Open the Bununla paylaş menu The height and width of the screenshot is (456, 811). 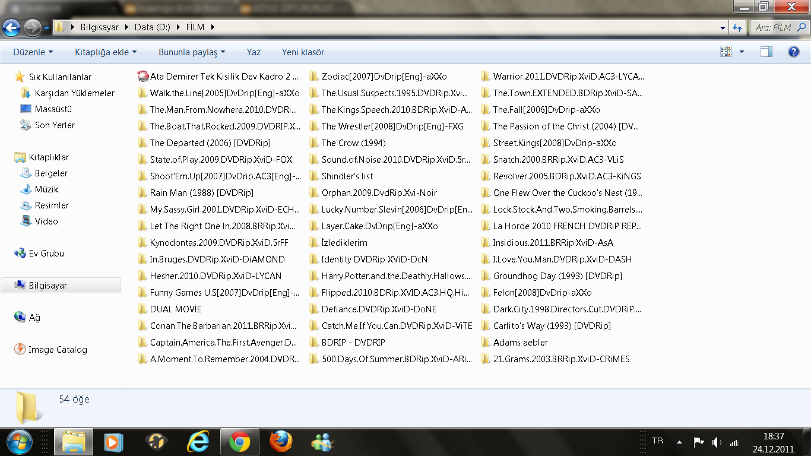[192, 52]
